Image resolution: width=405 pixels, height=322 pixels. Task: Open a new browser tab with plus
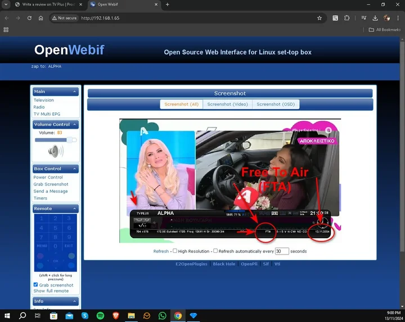(x=168, y=4)
